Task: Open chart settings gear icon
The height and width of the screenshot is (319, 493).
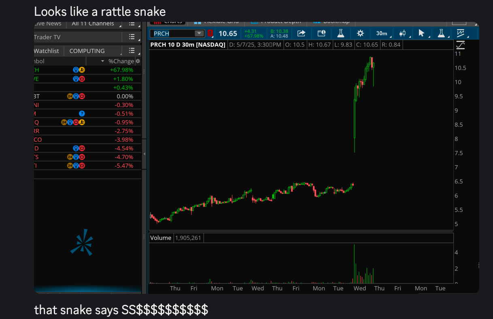Action: click(x=360, y=34)
